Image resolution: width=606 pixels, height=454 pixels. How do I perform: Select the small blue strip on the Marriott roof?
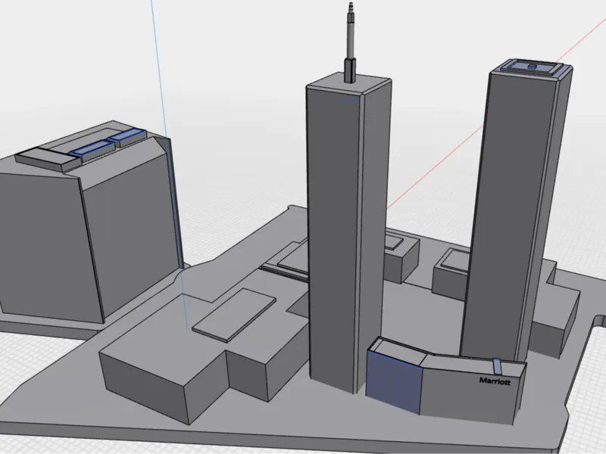tap(497, 366)
